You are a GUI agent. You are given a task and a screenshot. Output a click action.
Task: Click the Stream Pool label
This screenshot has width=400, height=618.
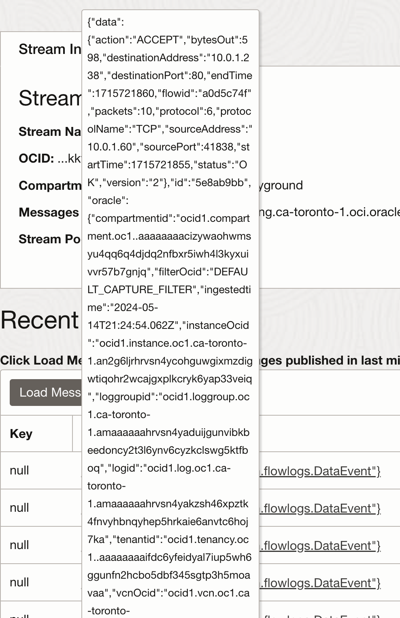pos(50,239)
